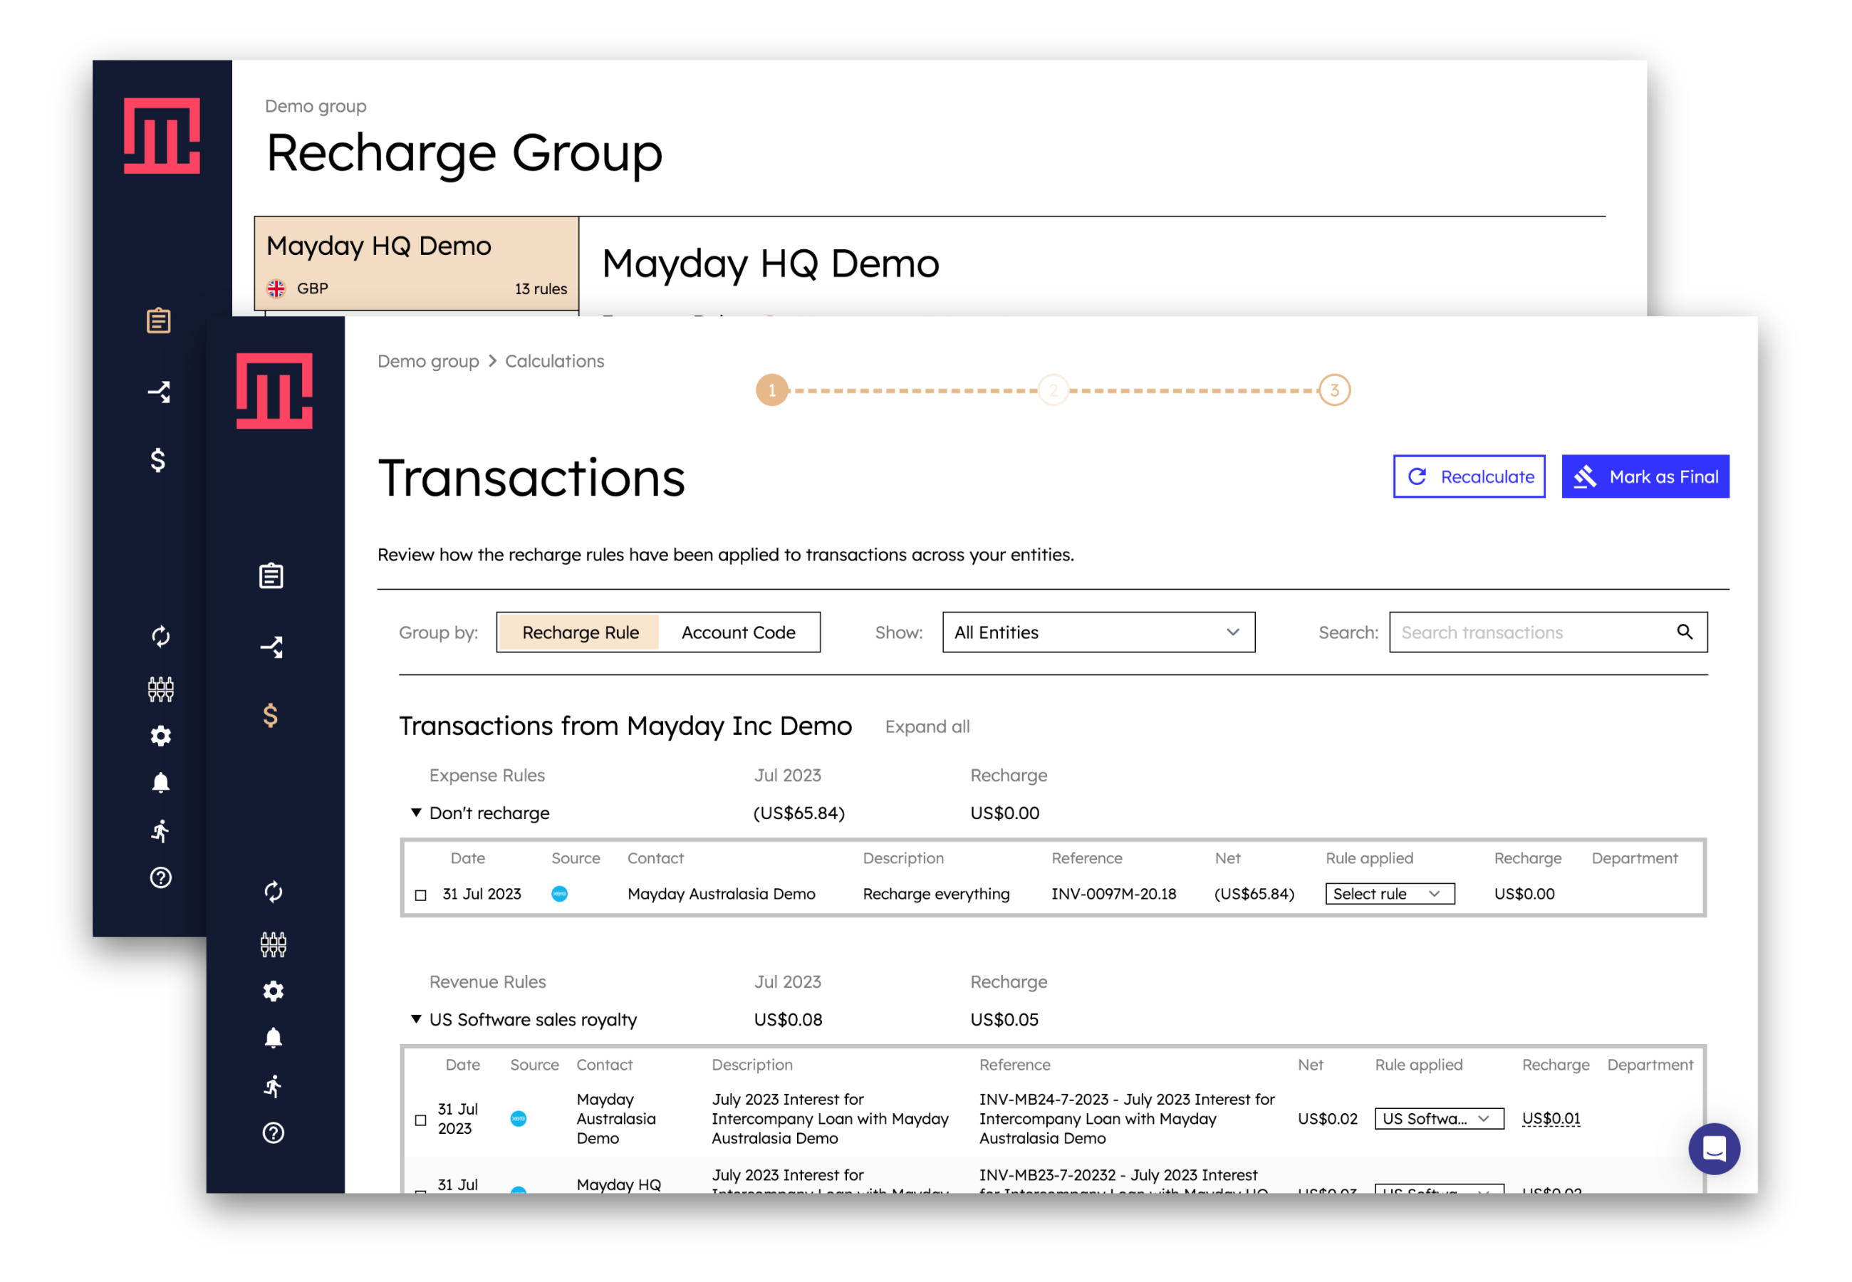Click the sync refresh icon in front sidebar
Screen dimensions: 1852x1282
[273, 892]
